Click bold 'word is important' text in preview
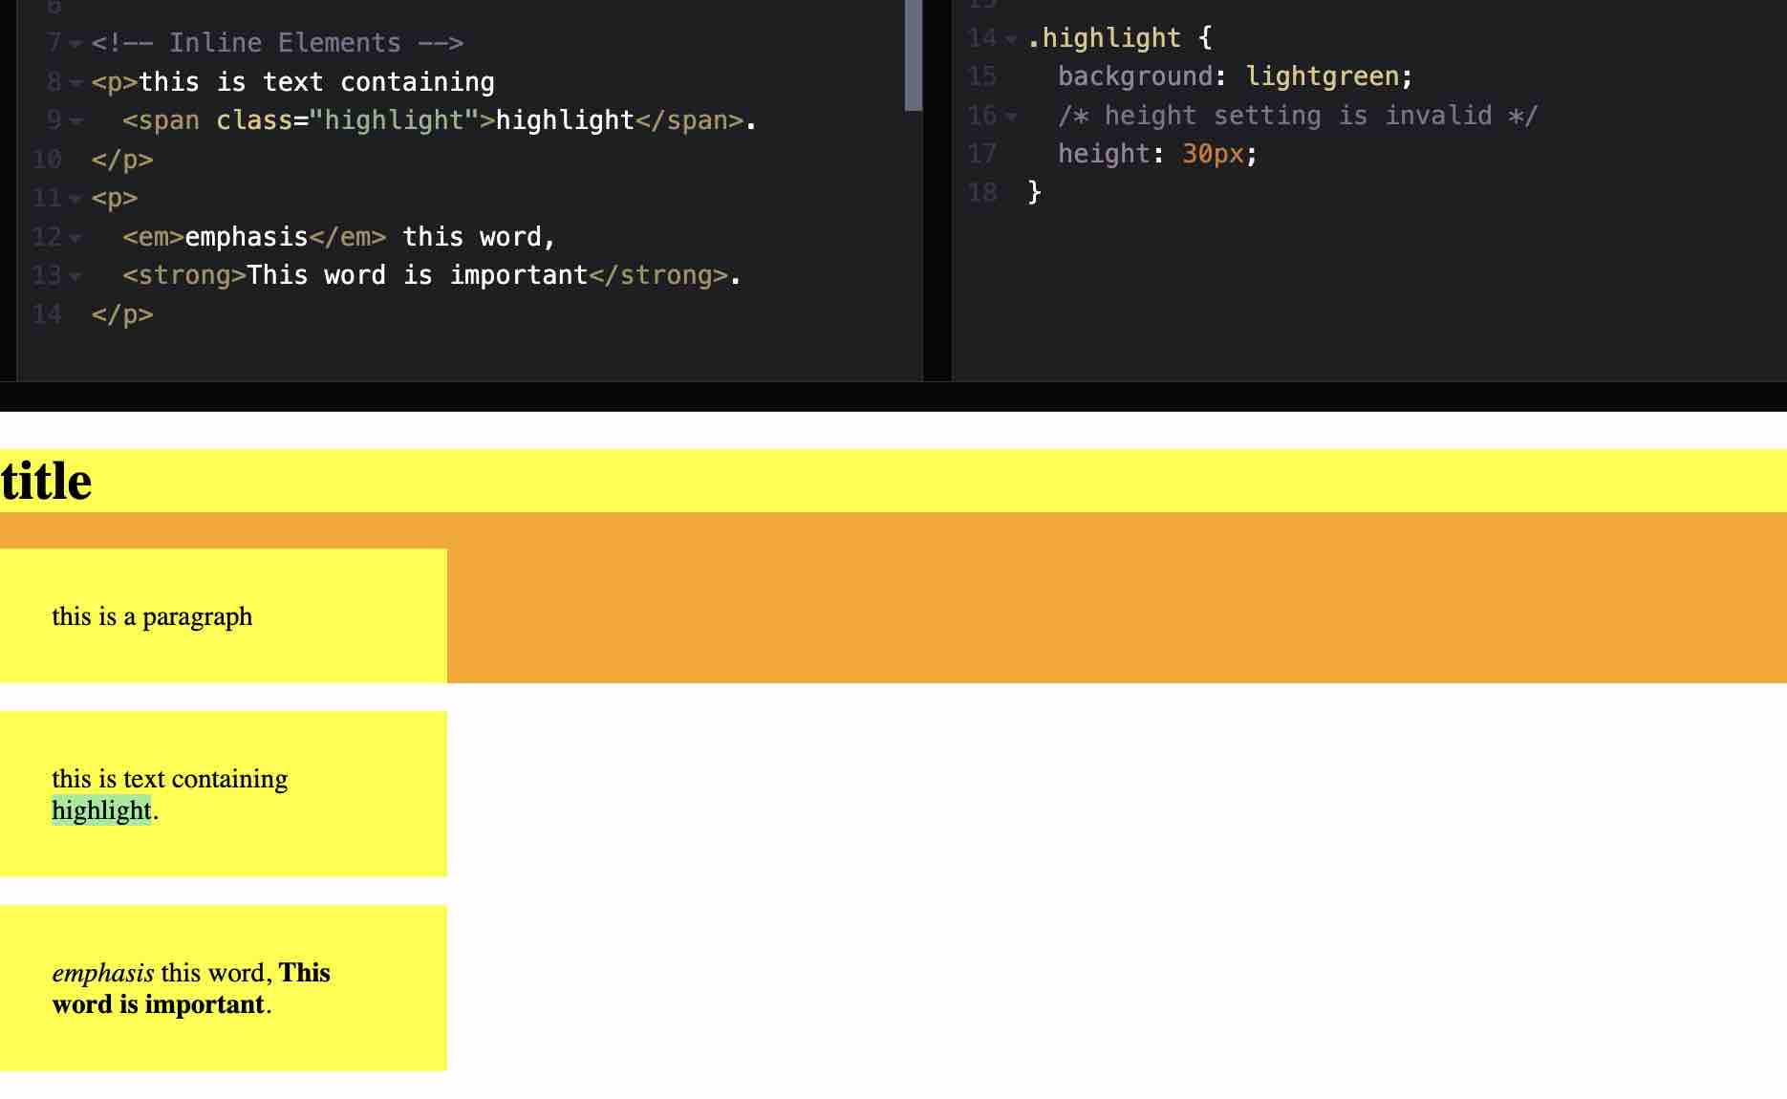Image resolution: width=1787 pixels, height=1099 pixels. pos(159,1004)
